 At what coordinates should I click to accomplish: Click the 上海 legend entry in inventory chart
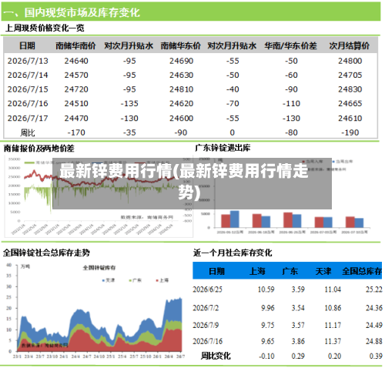pyautogui.click(x=162, y=280)
